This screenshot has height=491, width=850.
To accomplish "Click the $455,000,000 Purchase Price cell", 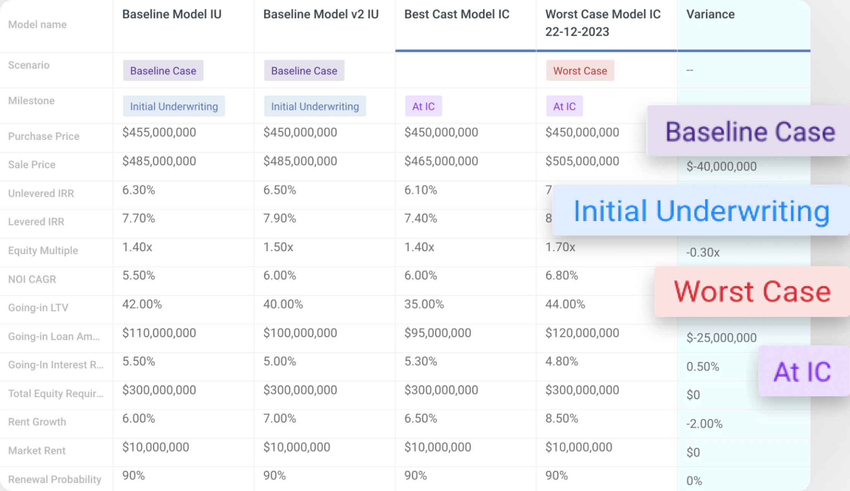I will tap(159, 132).
